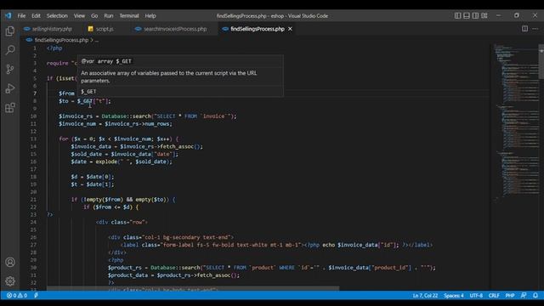Click the $_GET text in hover tooltip footer

(88, 92)
